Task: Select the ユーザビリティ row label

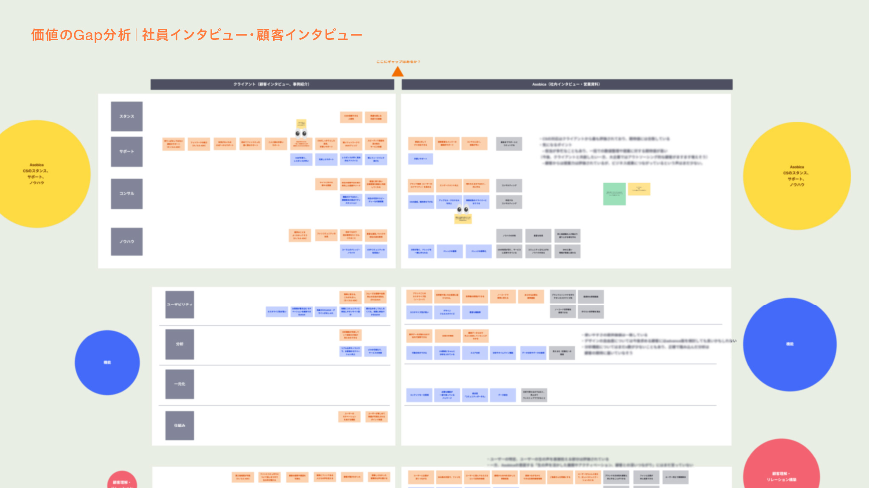Action: [x=179, y=304]
